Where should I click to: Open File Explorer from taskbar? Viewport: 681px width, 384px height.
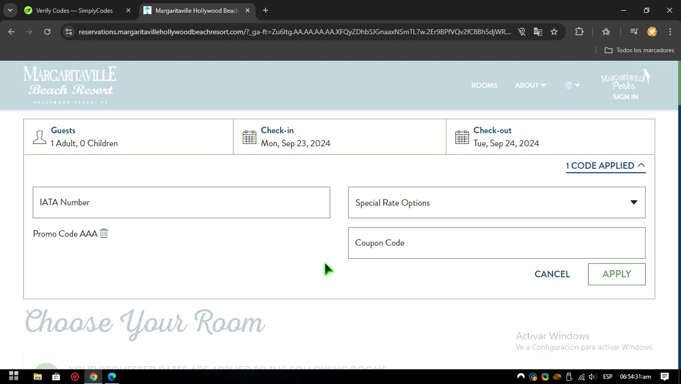[x=38, y=376]
